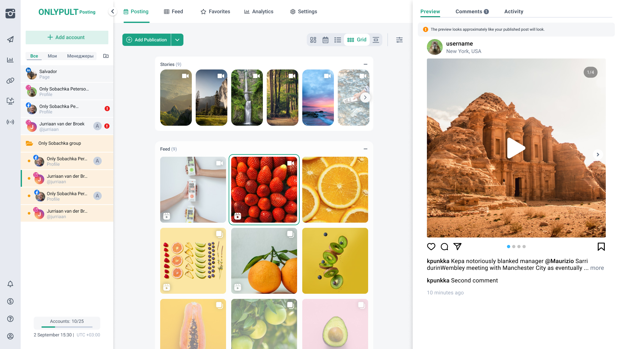Open the notifications bell icon
620x349 pixels.
pos(10,284)
